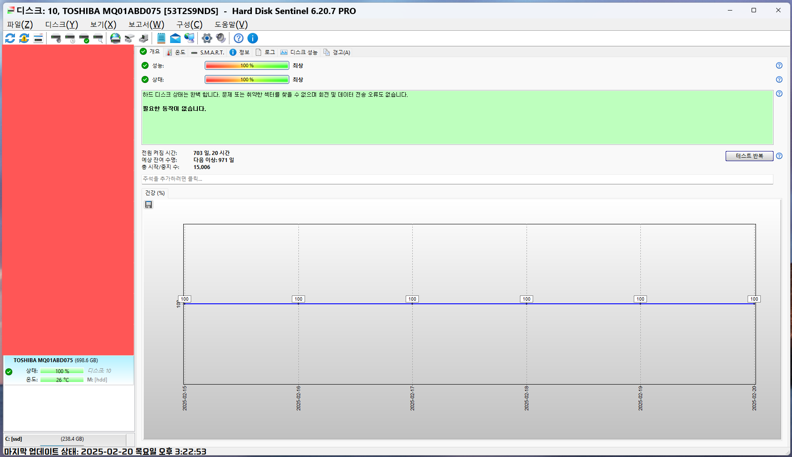Switch to the 정보 tab
Screen dimensions: 792x457
pyautogui.click(x=240, y=52)
